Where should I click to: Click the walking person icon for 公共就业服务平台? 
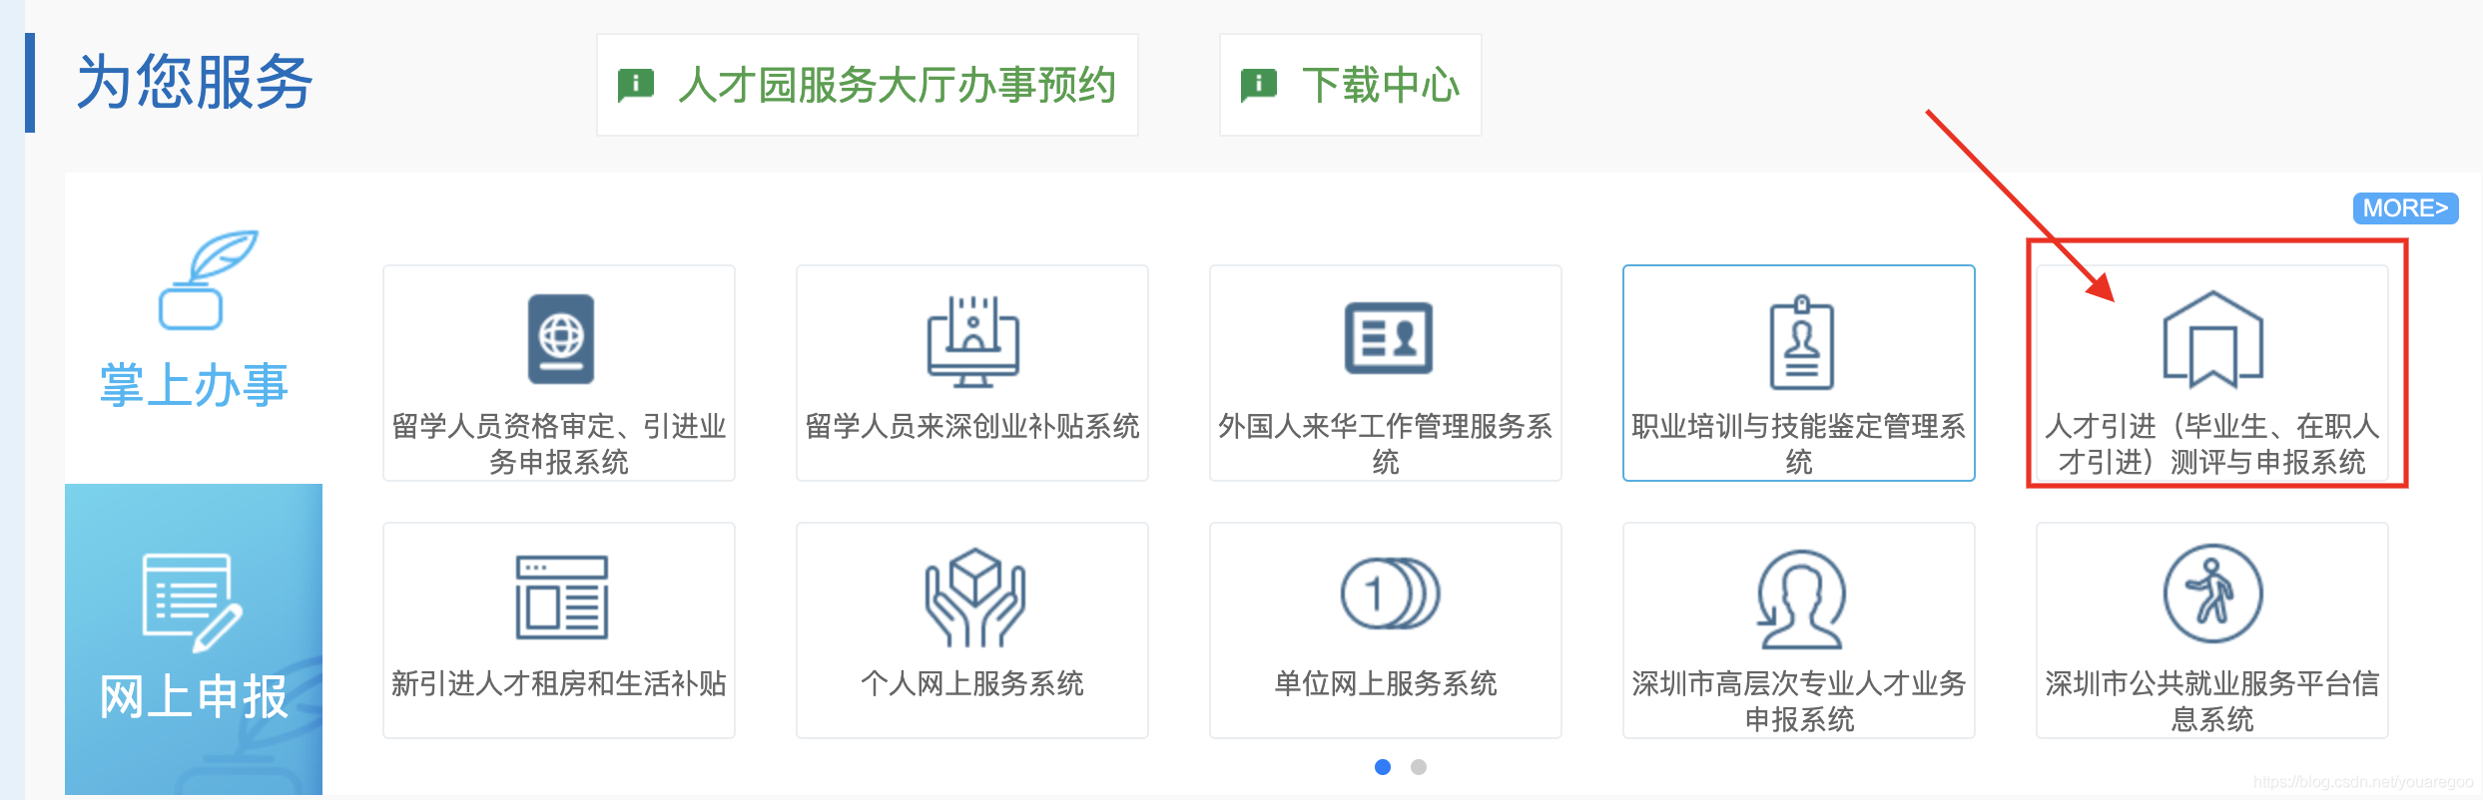pyautogui.click(x=2212, y=594)
